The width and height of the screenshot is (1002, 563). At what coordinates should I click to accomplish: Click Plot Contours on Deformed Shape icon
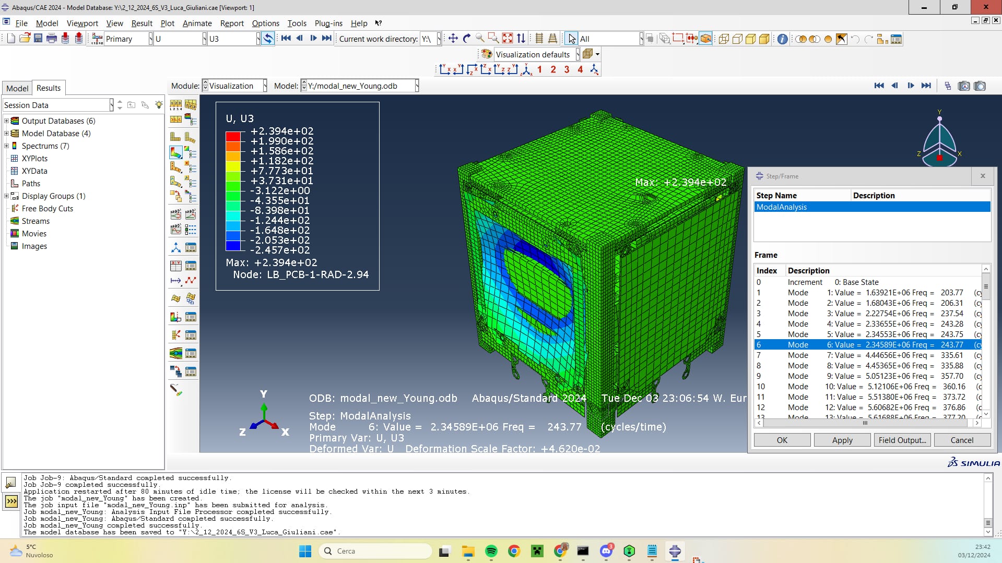tap(176, 152)
